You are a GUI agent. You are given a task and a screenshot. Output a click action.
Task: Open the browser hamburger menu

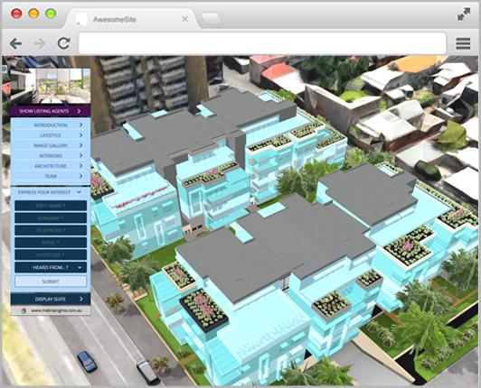point(463,43)
